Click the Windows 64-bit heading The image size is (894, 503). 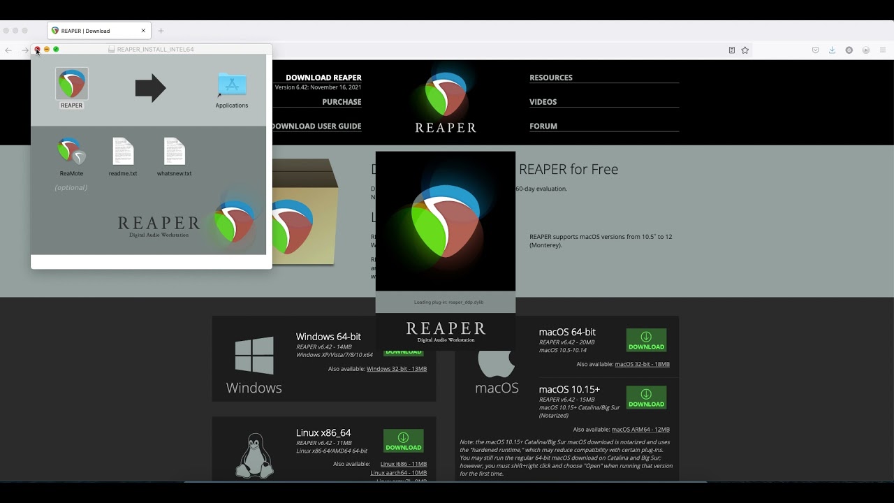pyautogui.click(x=328, y=337)
